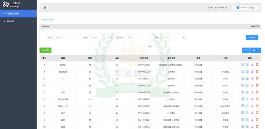
Task: Switch to the 社区社工管理 tab
Action: (48, 20)
